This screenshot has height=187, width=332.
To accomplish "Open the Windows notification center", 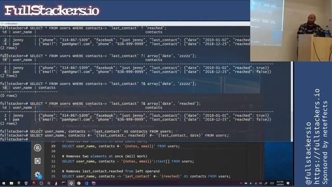I will (x=288, y=183).
